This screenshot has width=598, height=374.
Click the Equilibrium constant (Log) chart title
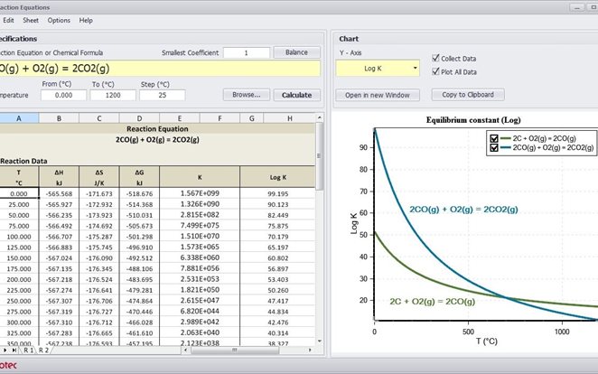point(473,120)
